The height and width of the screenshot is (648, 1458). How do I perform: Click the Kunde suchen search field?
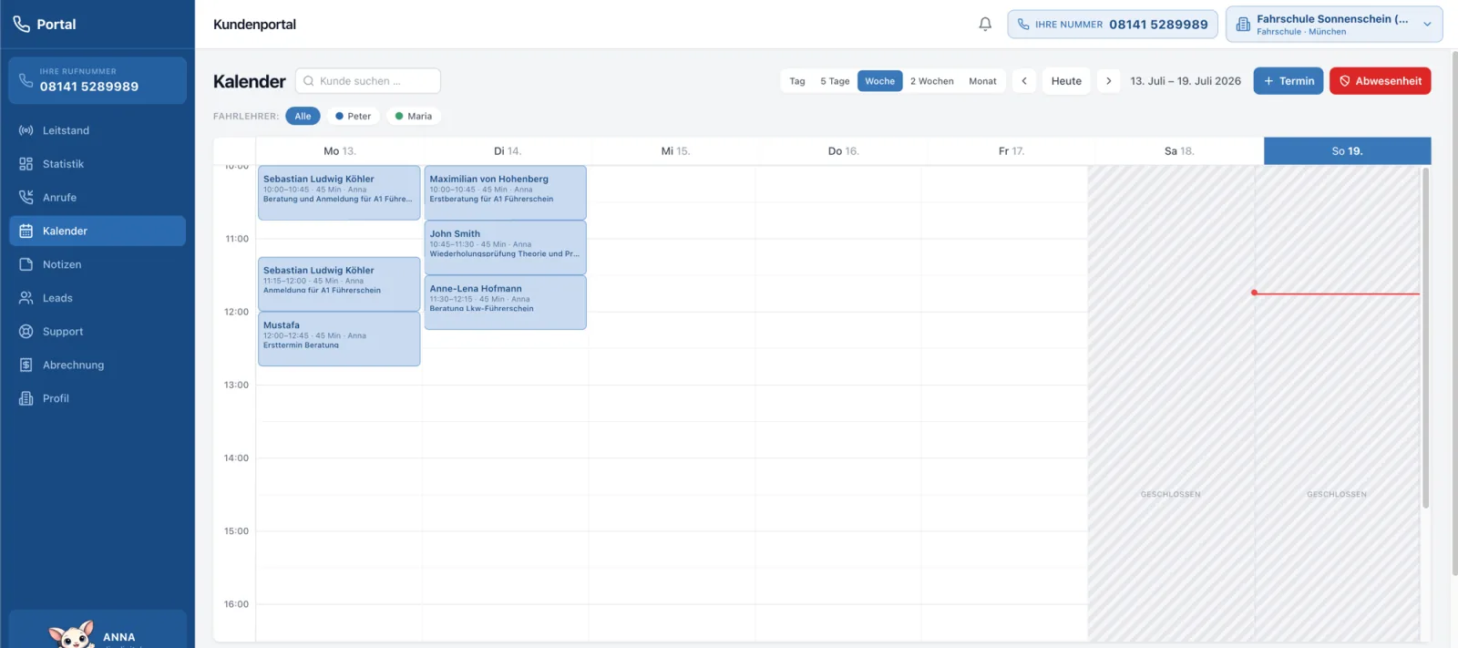pyautogui.click(x=368, y=81)
